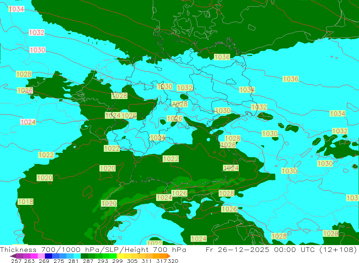Select the white-background 1034 isobar label
This screenshot has height=263, width=359.
tap(16, 9)
